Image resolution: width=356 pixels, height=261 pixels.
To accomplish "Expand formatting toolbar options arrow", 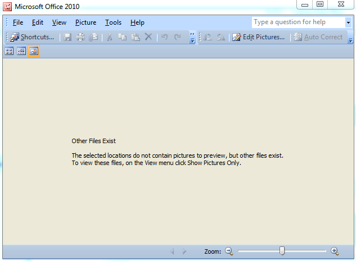I will point(350,38).
